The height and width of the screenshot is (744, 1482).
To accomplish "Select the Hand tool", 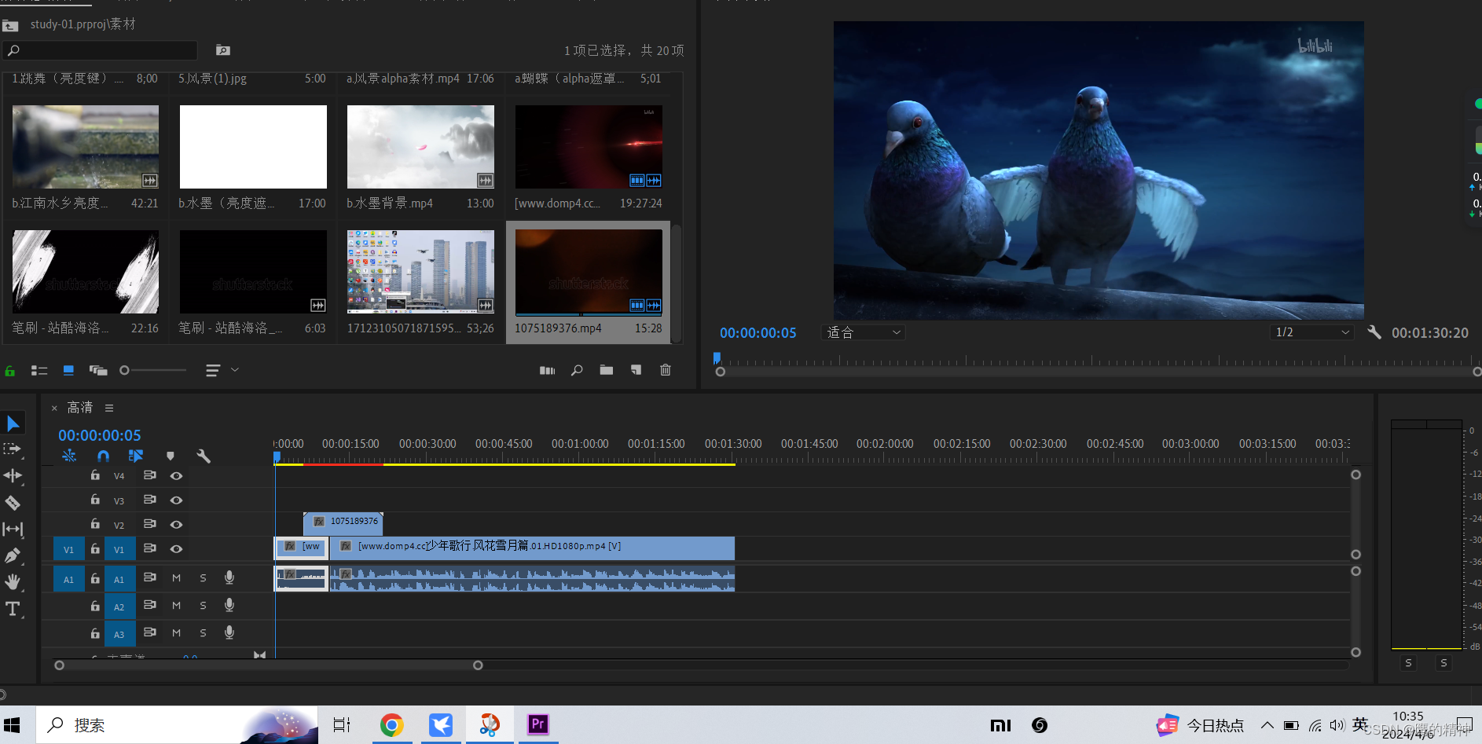I will click(x=13, y=582).
